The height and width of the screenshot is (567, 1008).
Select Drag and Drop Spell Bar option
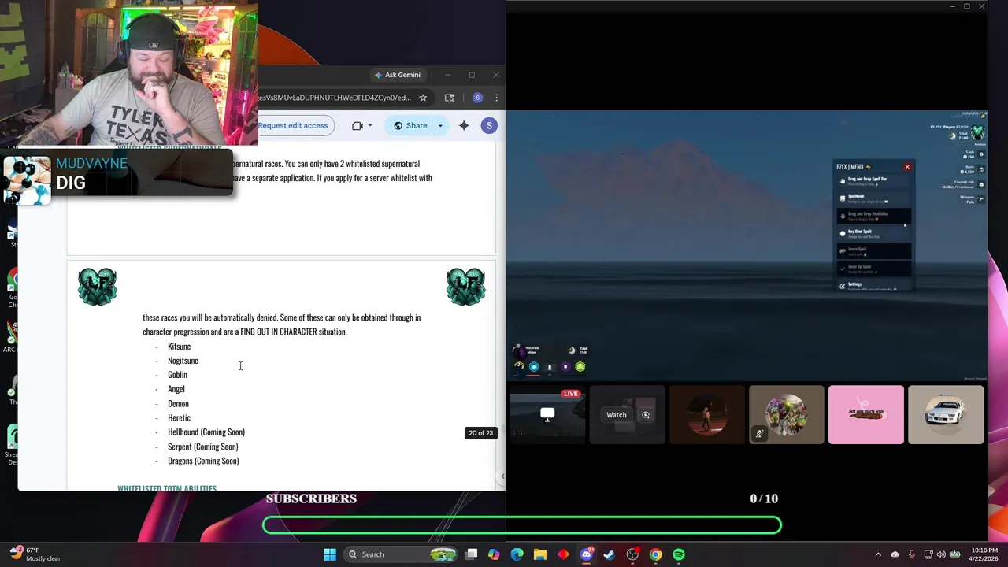click(x=873, y=182)
